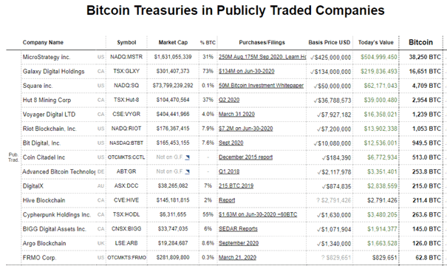The image size is (447, 266).
Task: Select the Bitcoin column header
Action: pos(420,42)
